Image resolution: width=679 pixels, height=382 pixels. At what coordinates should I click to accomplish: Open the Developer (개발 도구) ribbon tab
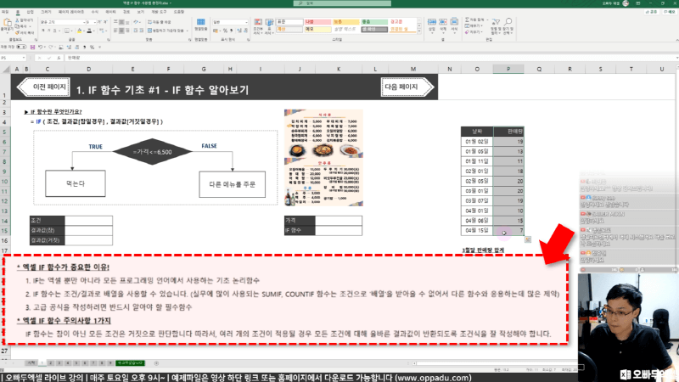point(159,12)
